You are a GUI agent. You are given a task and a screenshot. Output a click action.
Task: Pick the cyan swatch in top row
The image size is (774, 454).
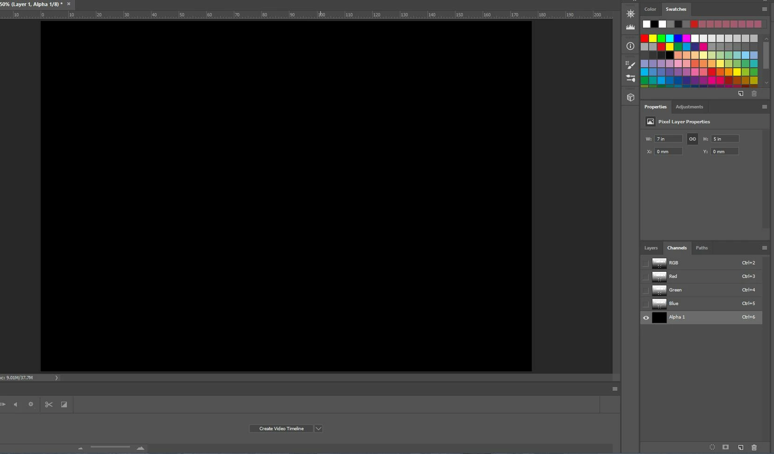[670, 38]
